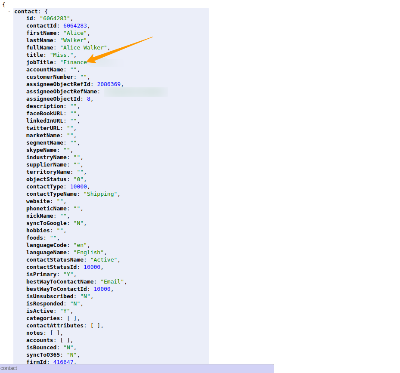Click the isPrimary value "Y"
Viewport: 400px width, 373px height.
click(x=68, y=274)
